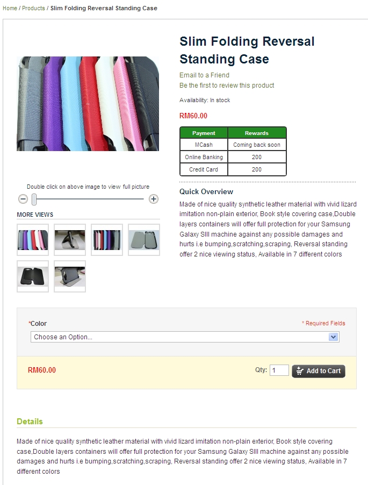Select thumbnail of phone in landscape stand
Viewport: 368px width, 485px height.
click(70, 276)
